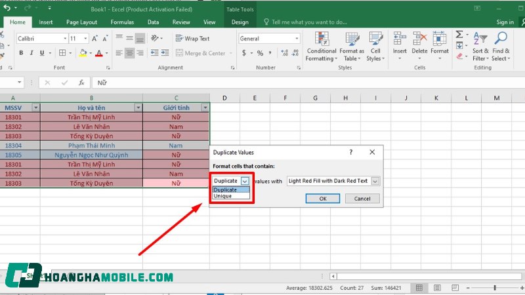Click the Undo arrow in title bar
Screen dimensions: 525x295
click(7, 7)
